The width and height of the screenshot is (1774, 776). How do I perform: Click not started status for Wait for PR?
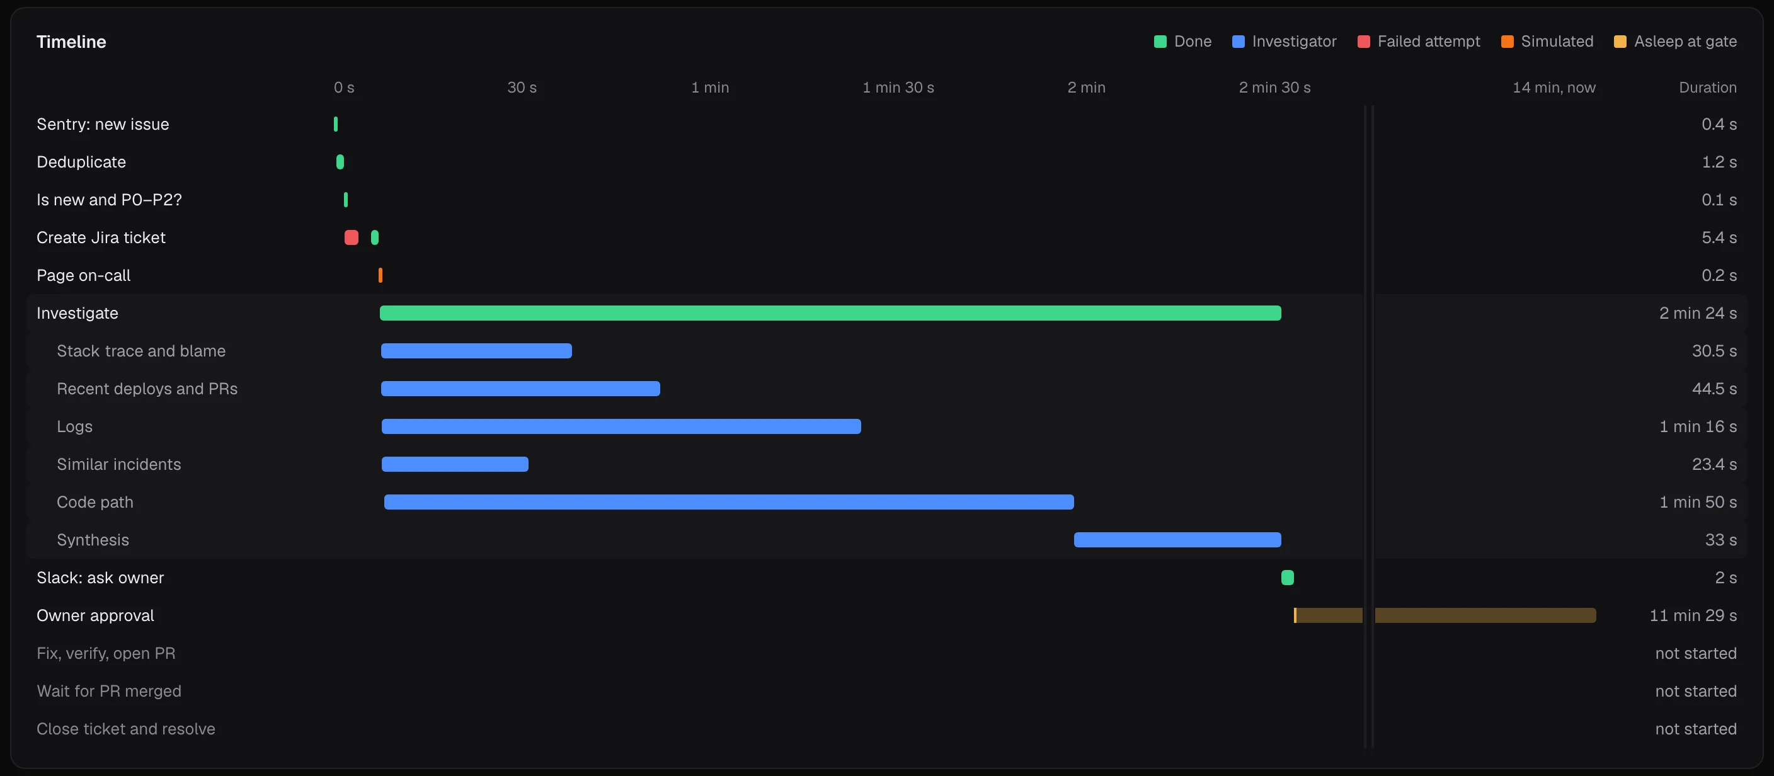click(x=1695, y=692)
